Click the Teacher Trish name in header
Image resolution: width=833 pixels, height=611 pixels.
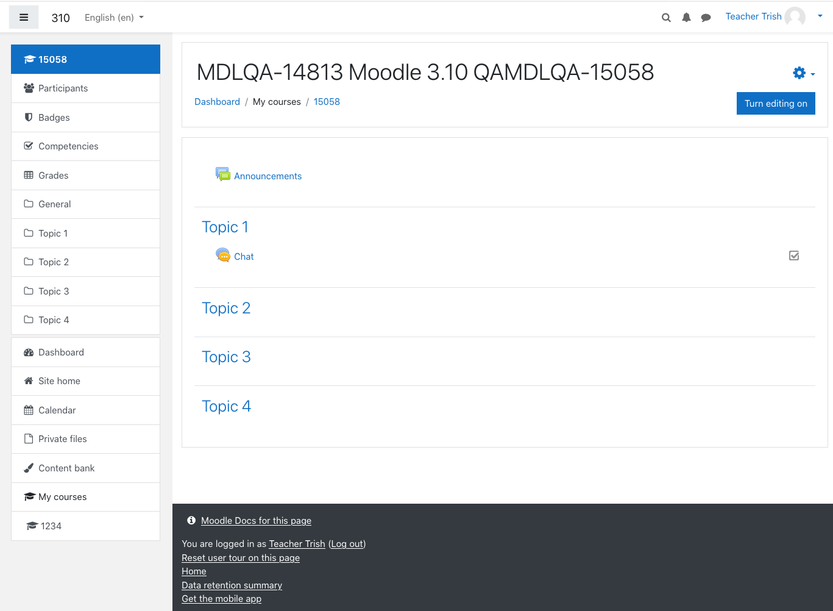(x=753, y=16)
